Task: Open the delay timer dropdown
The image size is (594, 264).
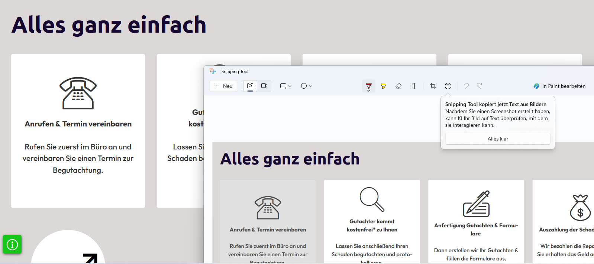Action: click(306, 86)
